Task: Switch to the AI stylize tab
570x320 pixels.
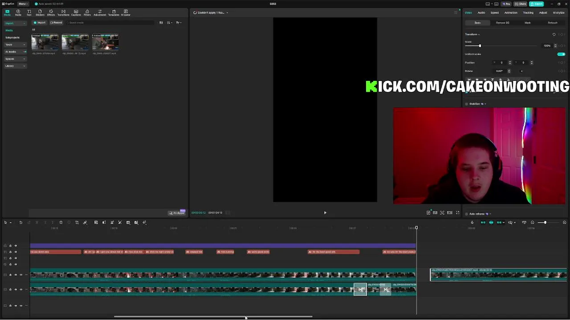Action: pyautogui.click(x=558, y=12)
